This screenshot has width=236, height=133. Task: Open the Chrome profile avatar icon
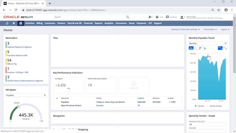(x=226, y=10)
